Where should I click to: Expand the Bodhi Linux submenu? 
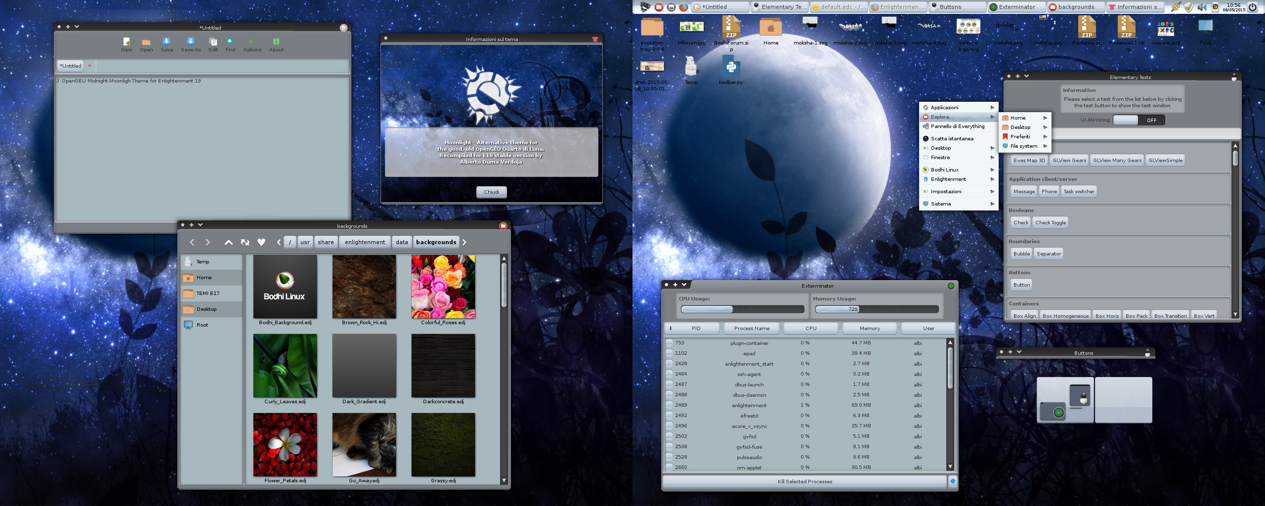(x=958, y=169)
